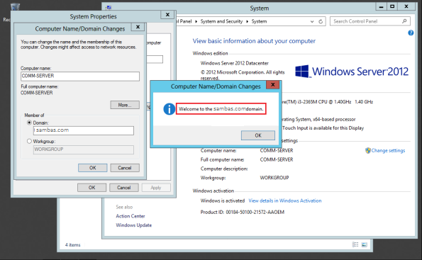
Task: Open Windows Update link under See also
Action: pyautogui.click(x=134, y=225)
